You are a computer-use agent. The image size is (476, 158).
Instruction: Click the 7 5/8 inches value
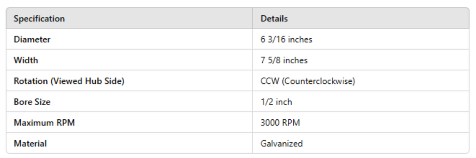(x=284, y=60)
